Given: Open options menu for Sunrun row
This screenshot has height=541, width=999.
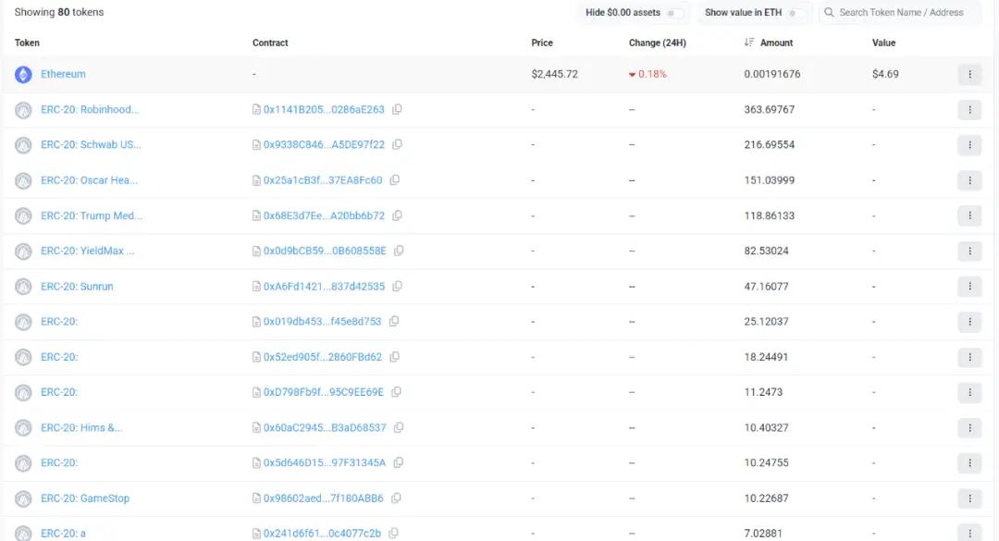Looking at the screenshot, I should pyautogui.click(x=969, y=287).
